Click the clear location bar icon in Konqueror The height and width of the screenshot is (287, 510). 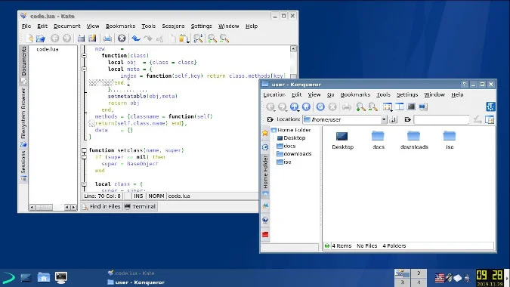click(x=270, y=119)
